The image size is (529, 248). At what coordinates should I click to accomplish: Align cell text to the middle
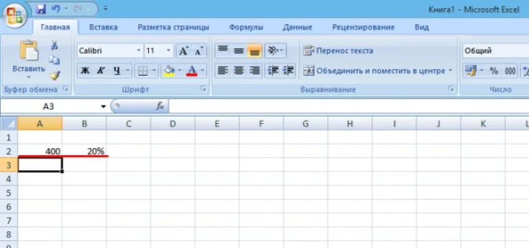(x=239, y=50)
